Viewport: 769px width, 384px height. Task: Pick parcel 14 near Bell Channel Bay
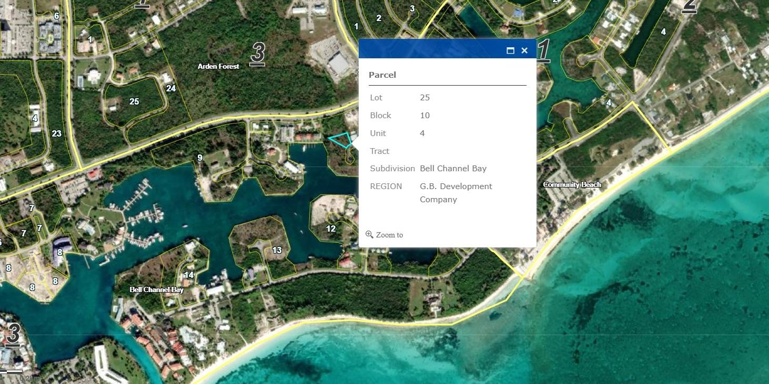188,275
